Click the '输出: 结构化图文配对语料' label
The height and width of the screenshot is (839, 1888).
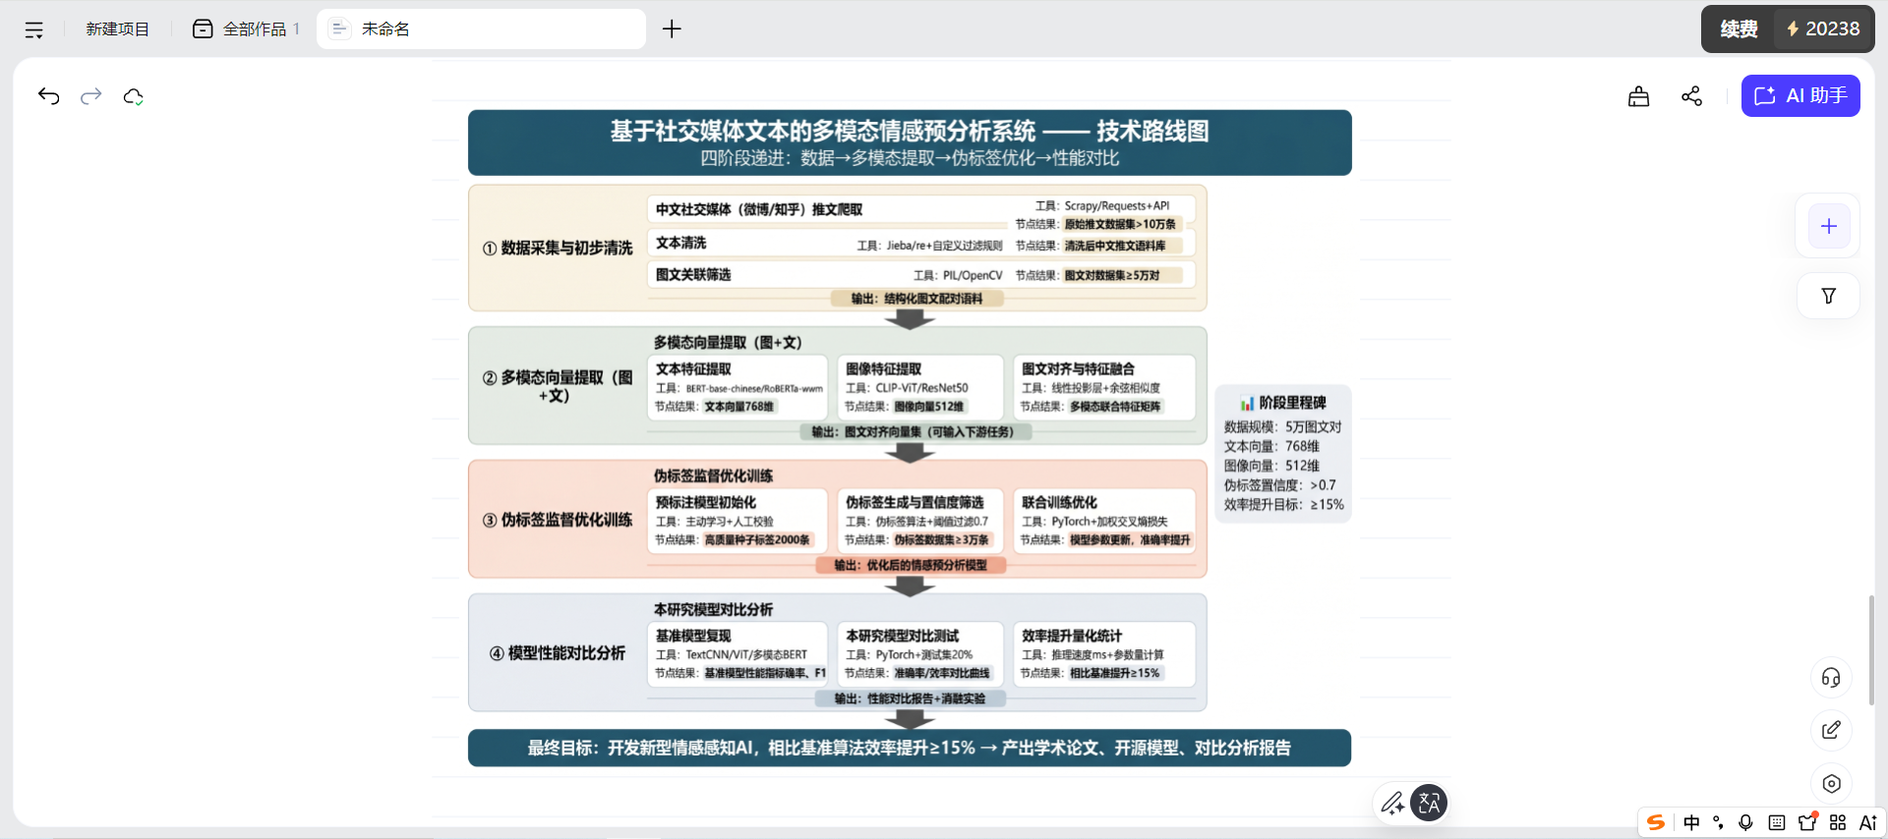(x=916, y=299)
